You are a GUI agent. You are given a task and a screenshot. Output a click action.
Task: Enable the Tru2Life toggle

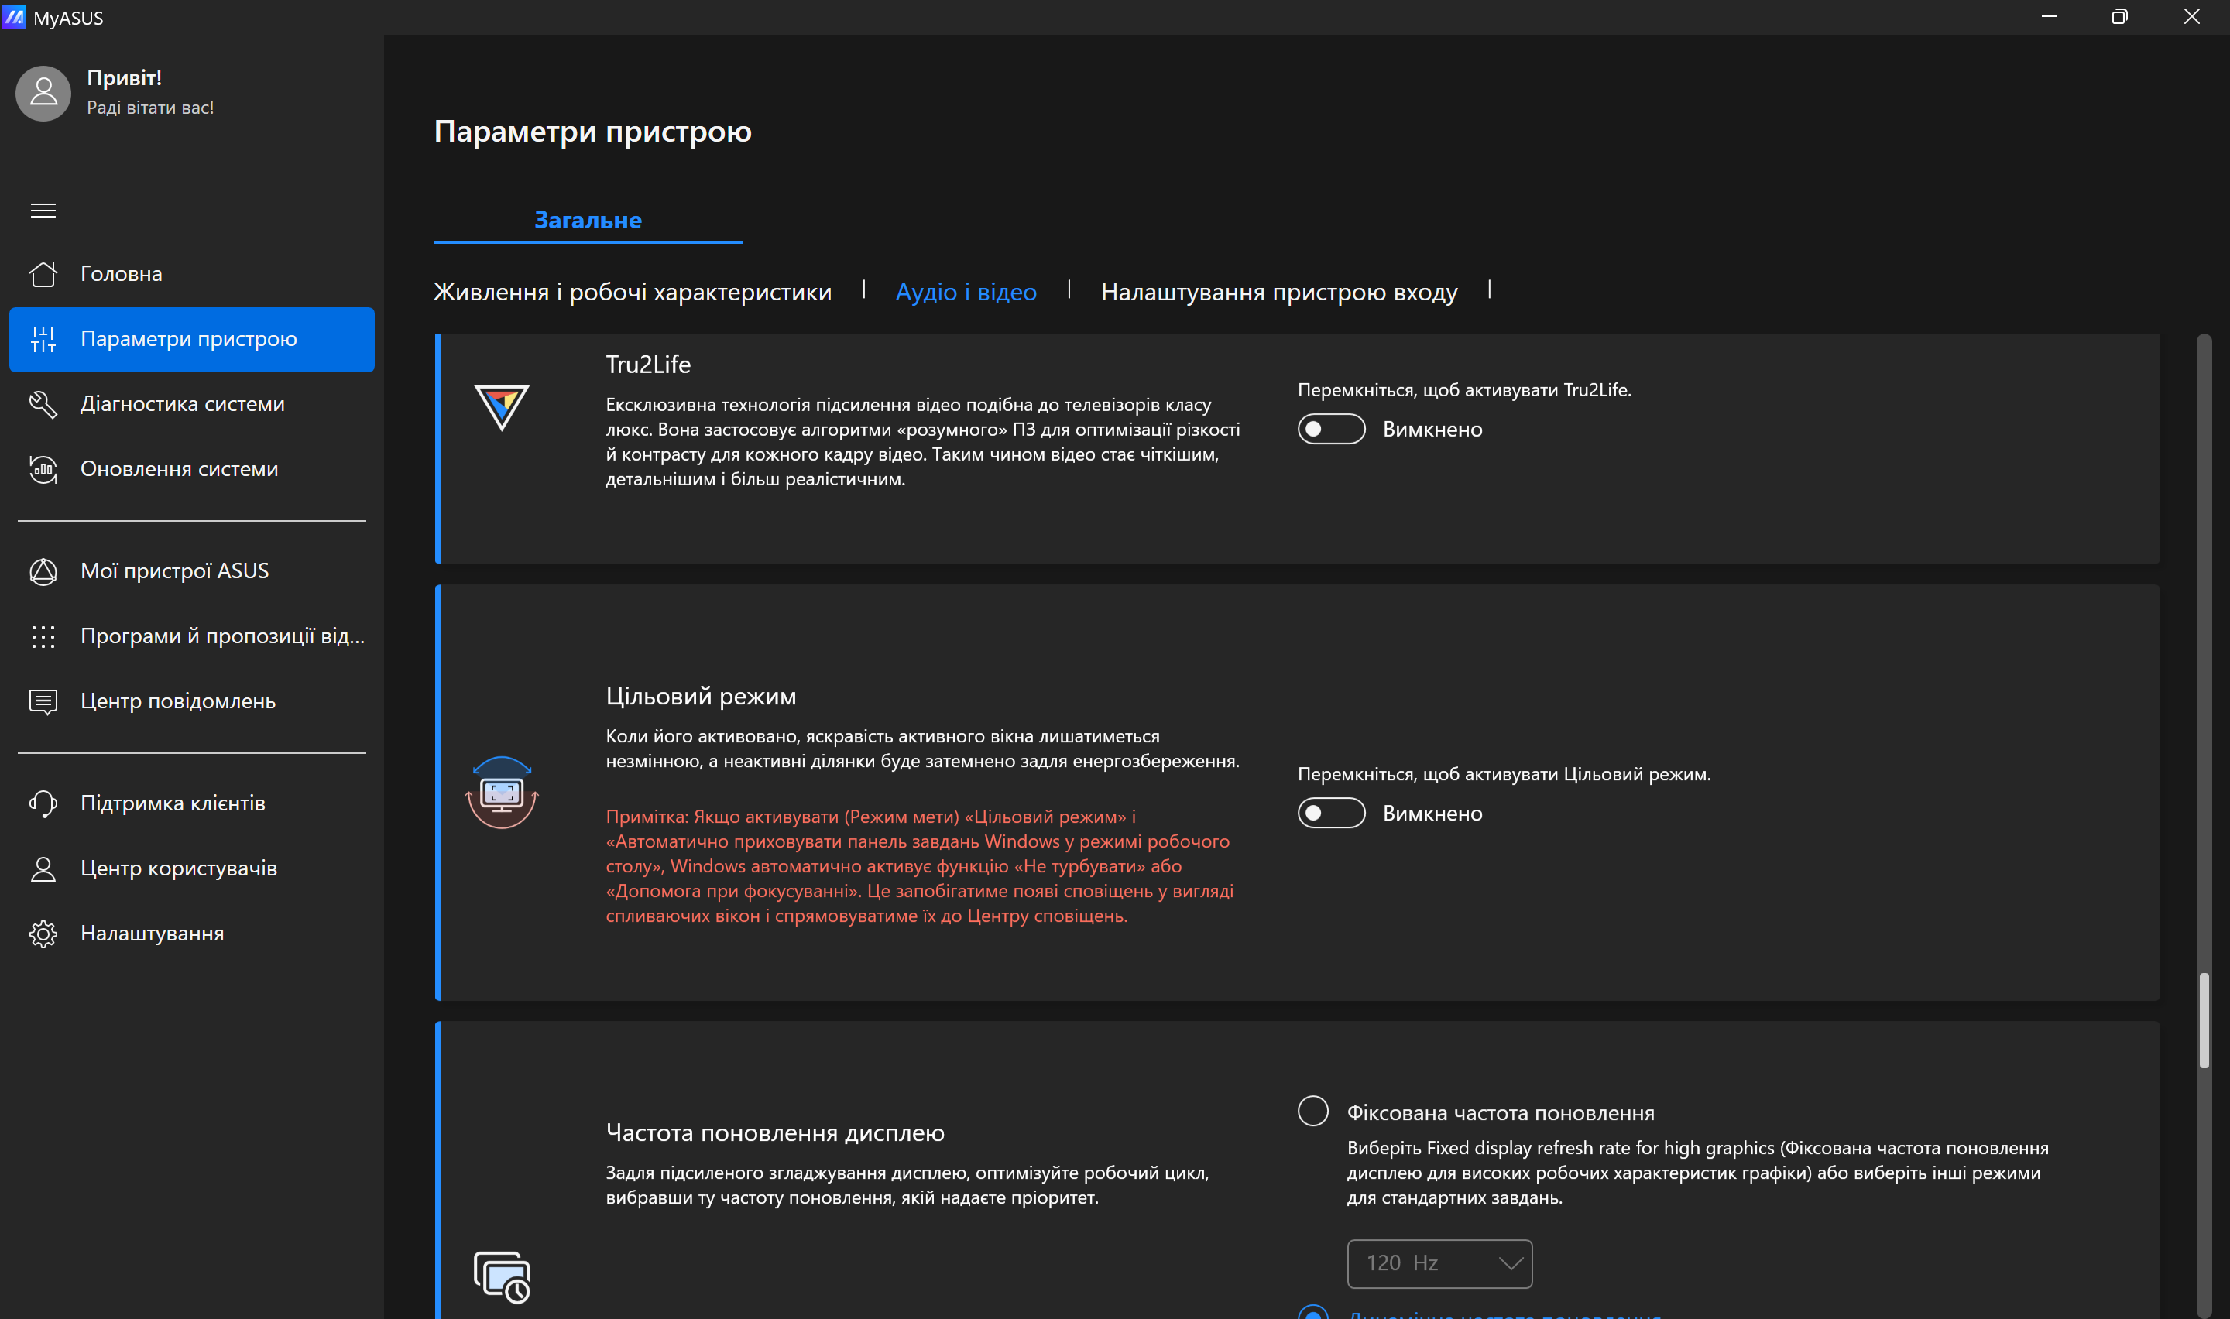(x=1330, y=430)
